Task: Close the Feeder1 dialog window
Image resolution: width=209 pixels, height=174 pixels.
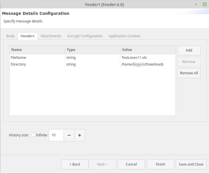Action: (204, 5)
